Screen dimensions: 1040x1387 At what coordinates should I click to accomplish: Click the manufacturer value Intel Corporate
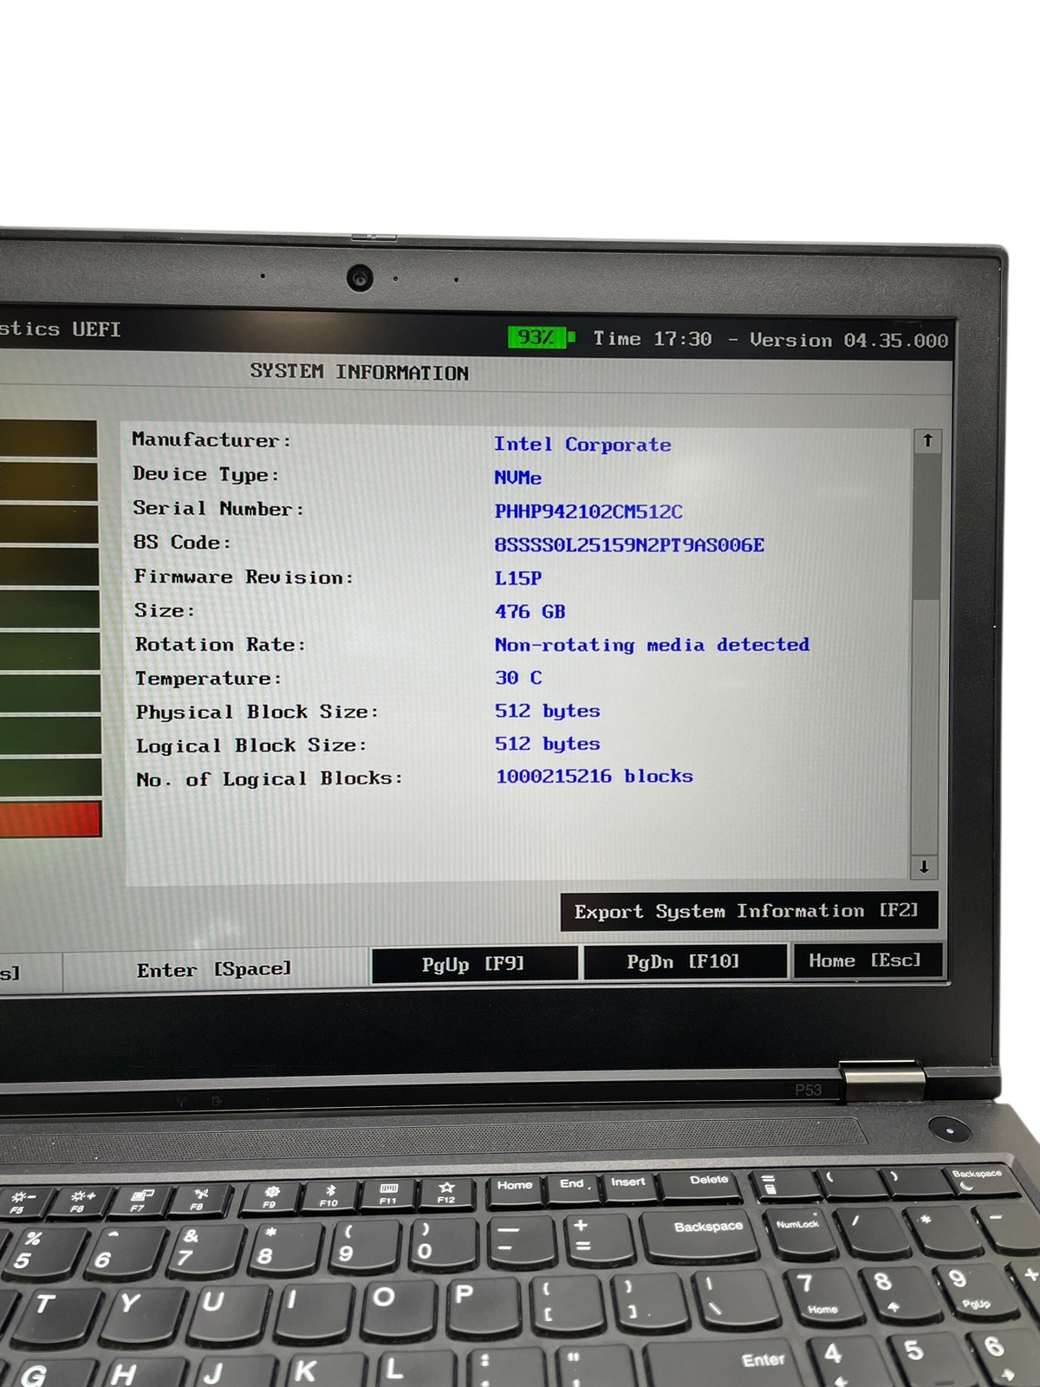point(582,445)
